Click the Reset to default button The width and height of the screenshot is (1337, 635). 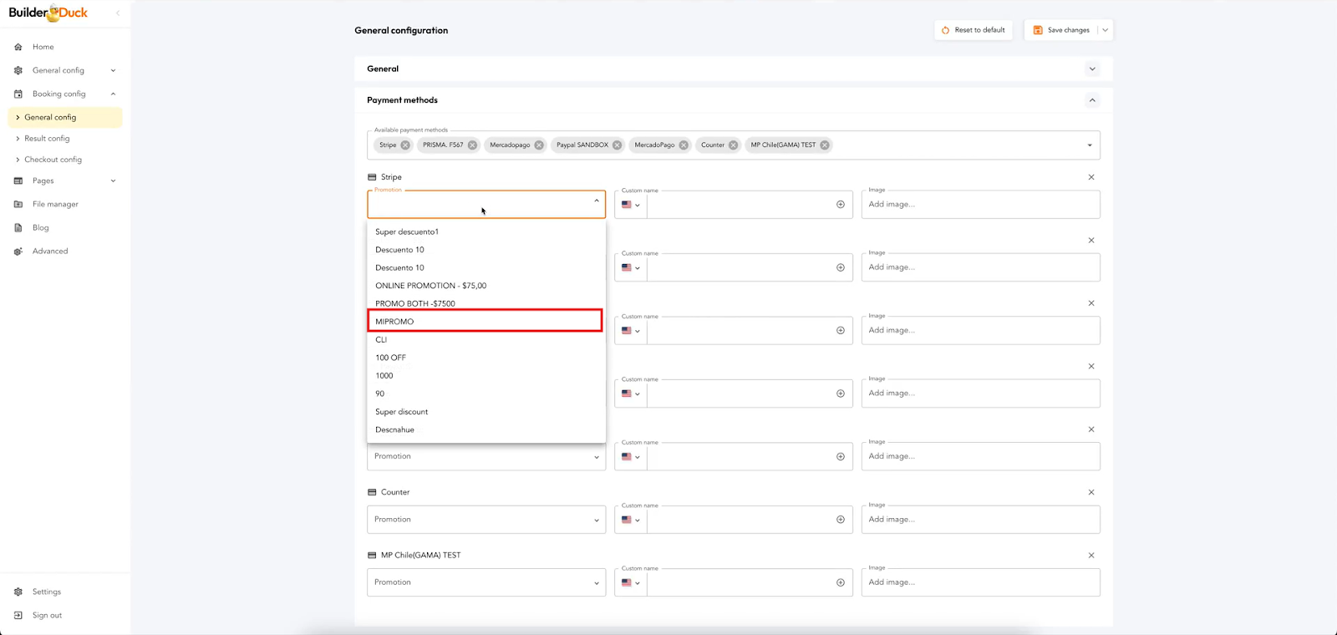tap(973, 30)
